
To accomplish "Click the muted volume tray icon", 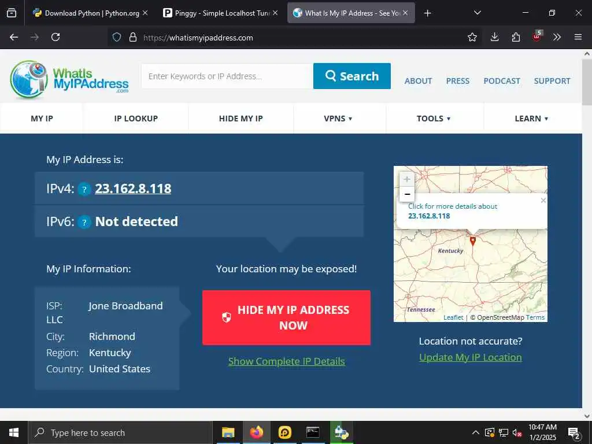I will point(517,433).
